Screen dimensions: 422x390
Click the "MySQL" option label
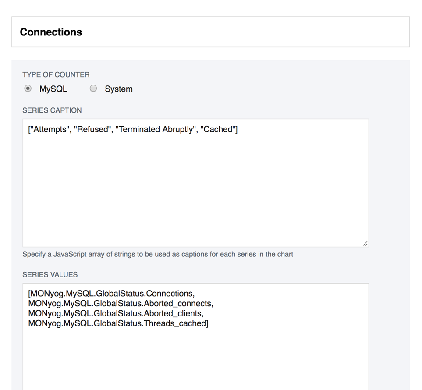[x=53, y=89]
